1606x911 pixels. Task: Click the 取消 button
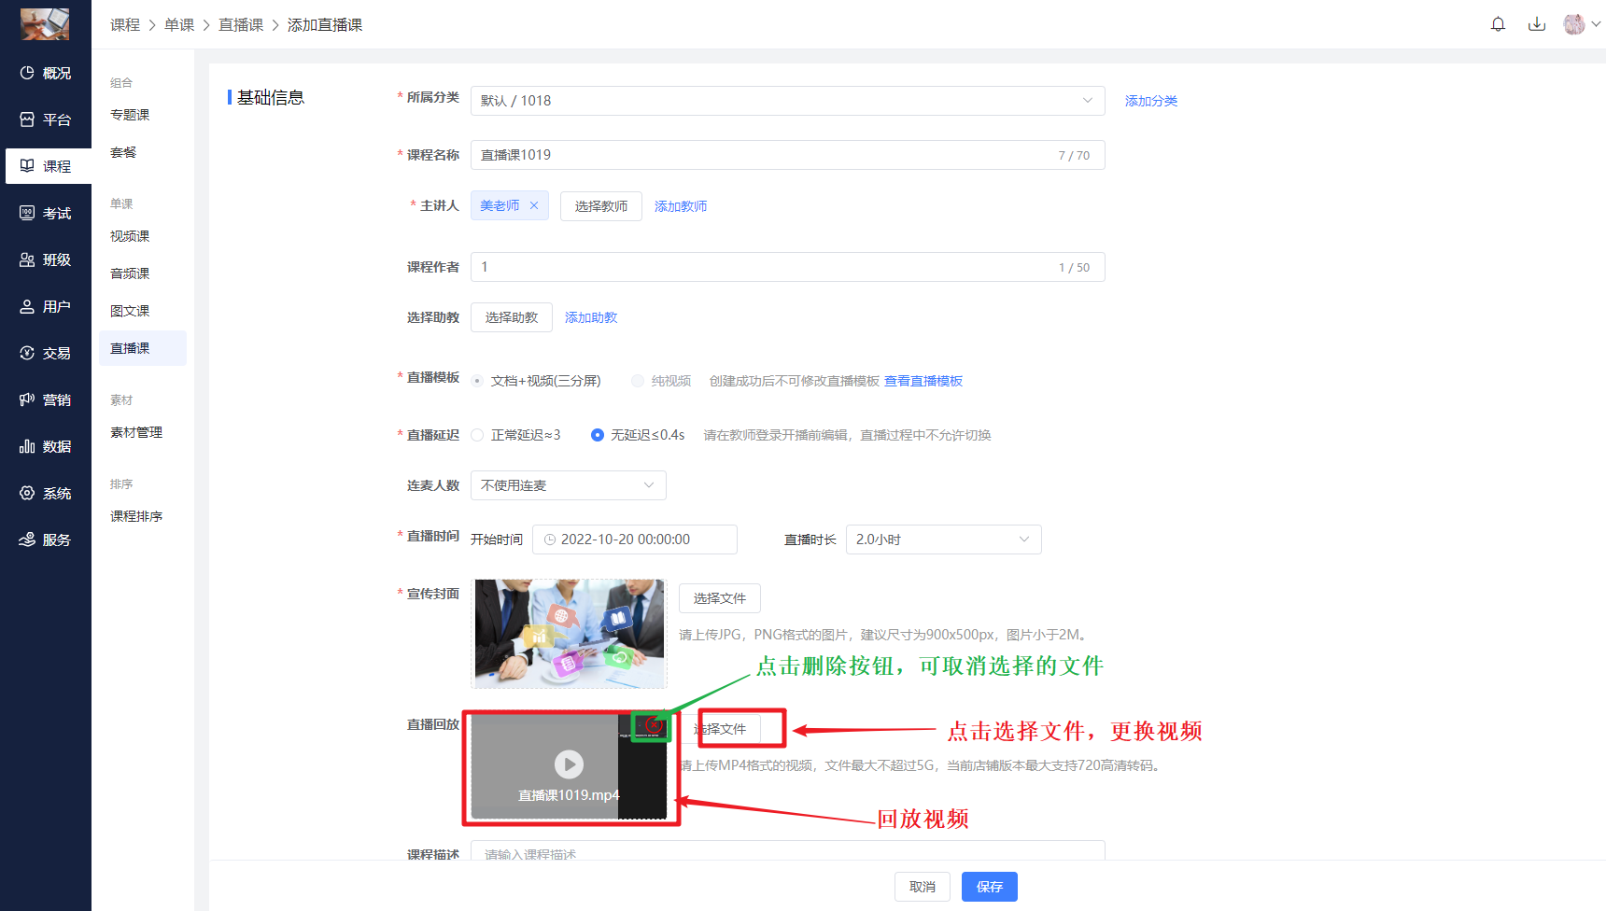pos(923,887)
